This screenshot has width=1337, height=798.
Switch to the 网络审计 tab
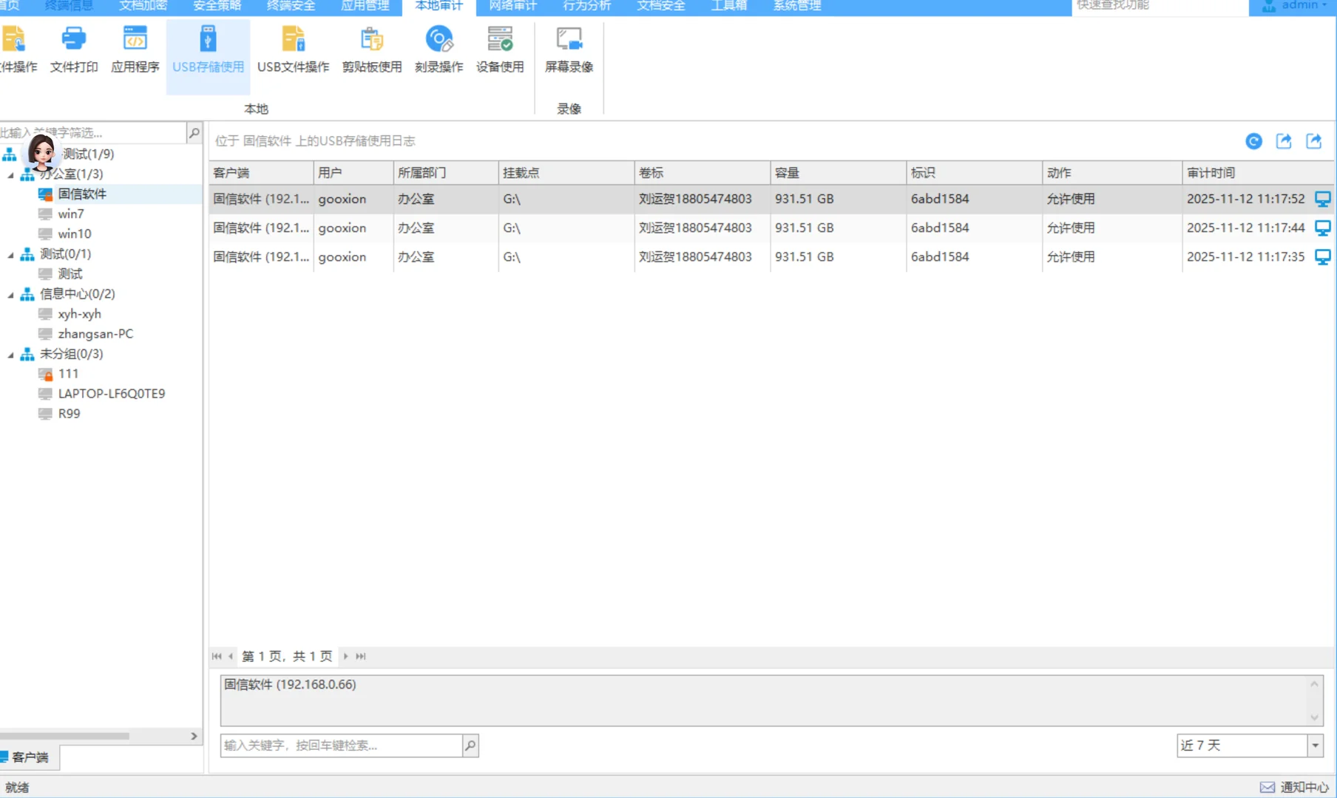[512, 6]
